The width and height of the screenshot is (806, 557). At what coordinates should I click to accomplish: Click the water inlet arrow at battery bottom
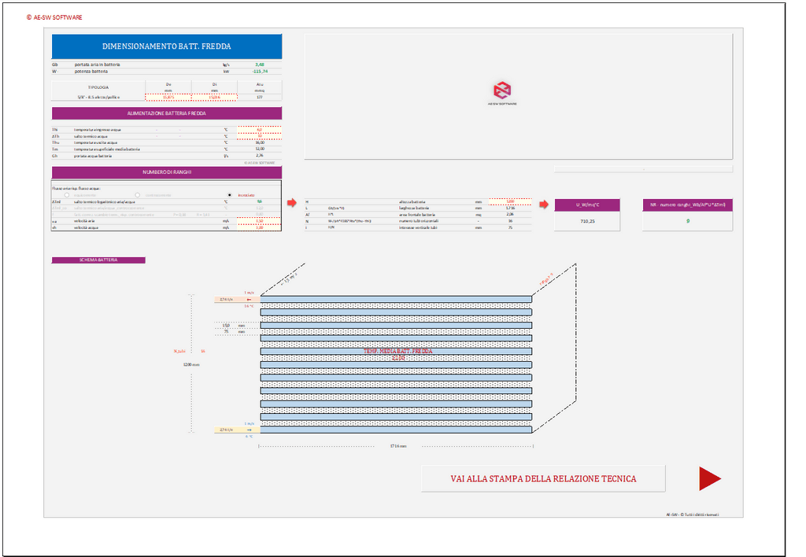pyautogui.click(x=247, y=430)
